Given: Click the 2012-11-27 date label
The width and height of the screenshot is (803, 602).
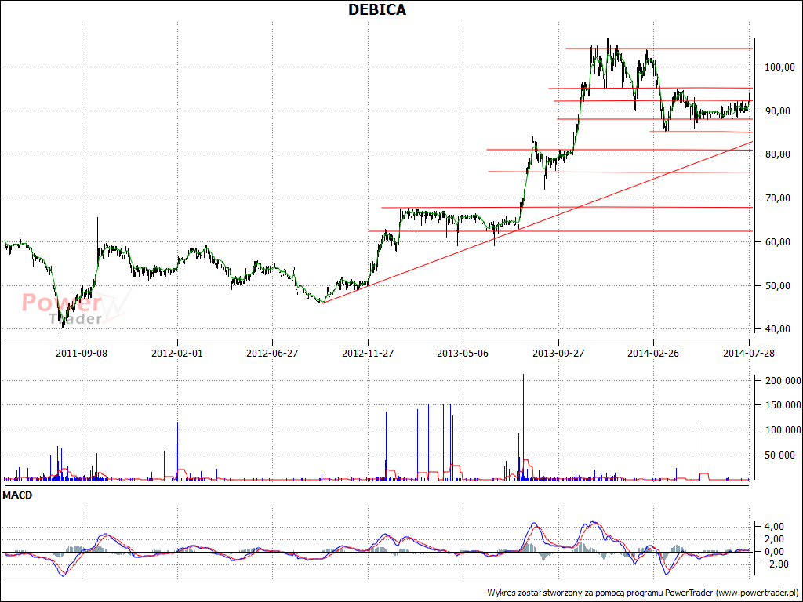Looking at the screenshot, I should tap(368, 354).
